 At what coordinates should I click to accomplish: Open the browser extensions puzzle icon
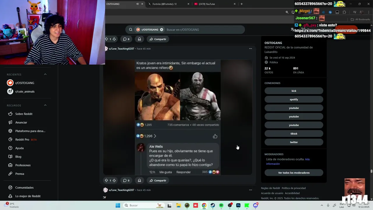click(344, 12)
